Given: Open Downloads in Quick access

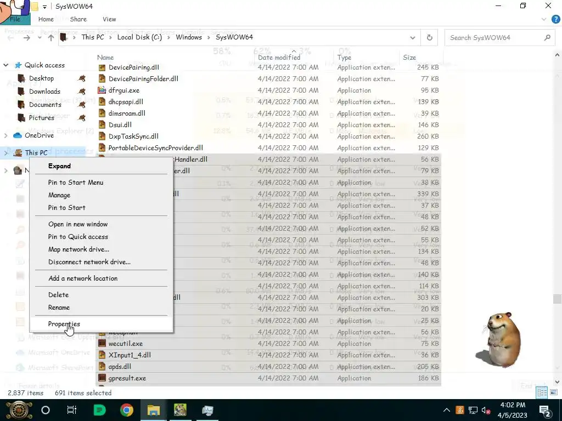Looking at the screenshot, I should 44,92.
